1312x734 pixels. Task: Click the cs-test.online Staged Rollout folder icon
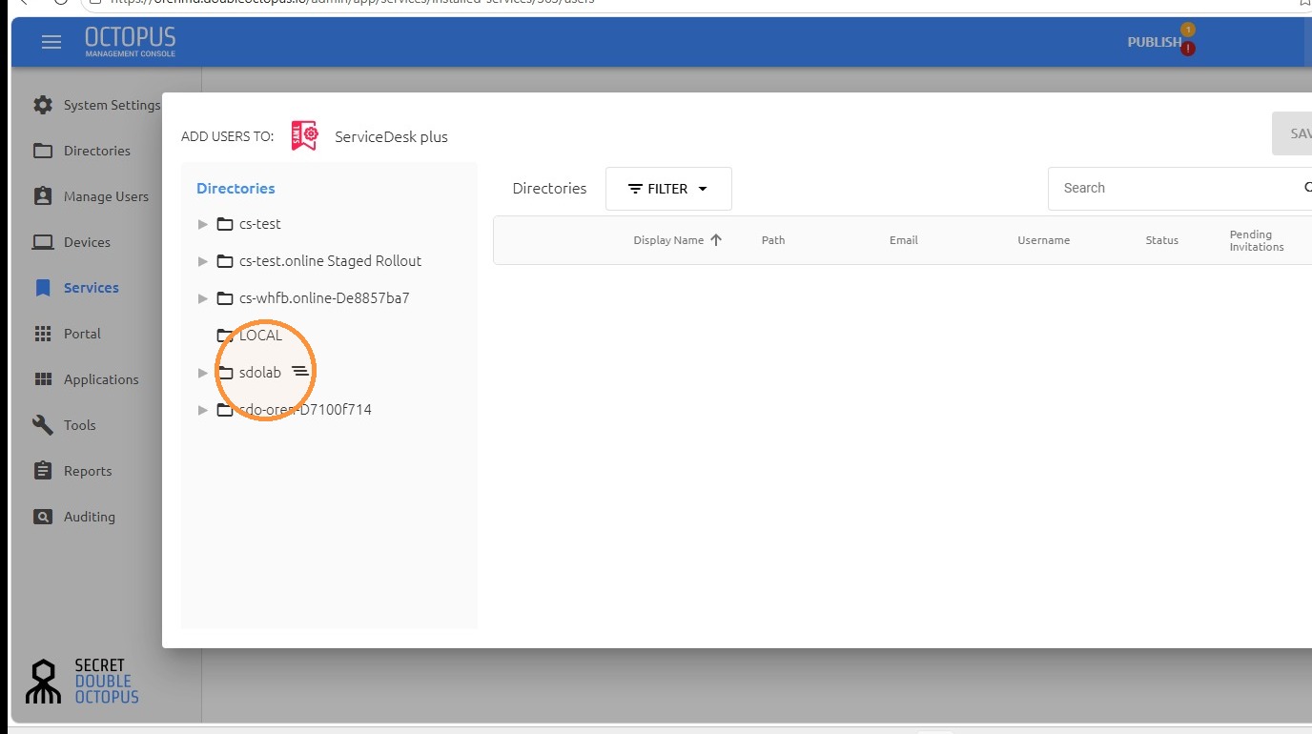click(x=225, y=261)
